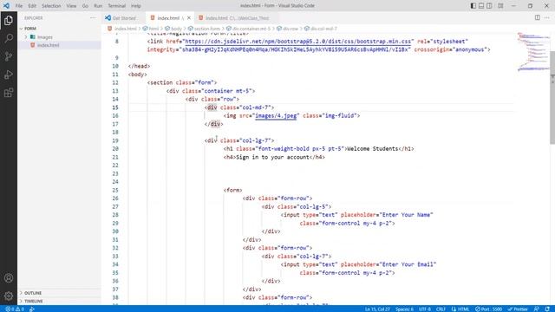555x312 pixels.
Task: Click line number 19 in the gutter
Action: point(115,140)
